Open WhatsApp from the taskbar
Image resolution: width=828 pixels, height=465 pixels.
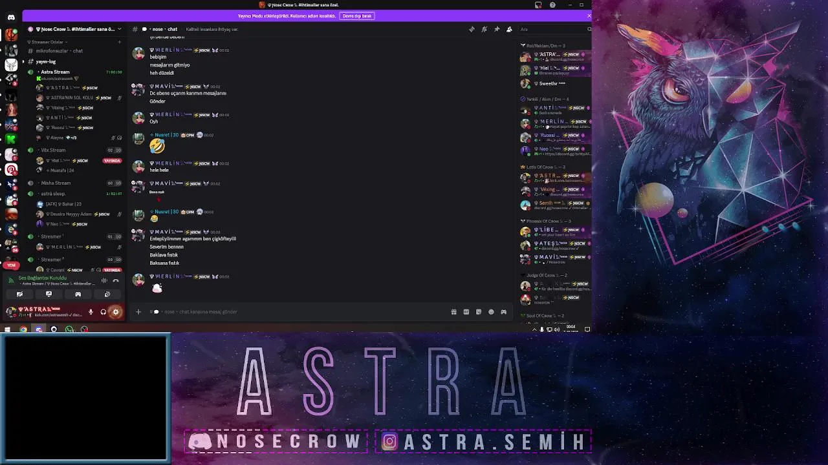click(69, 329)
